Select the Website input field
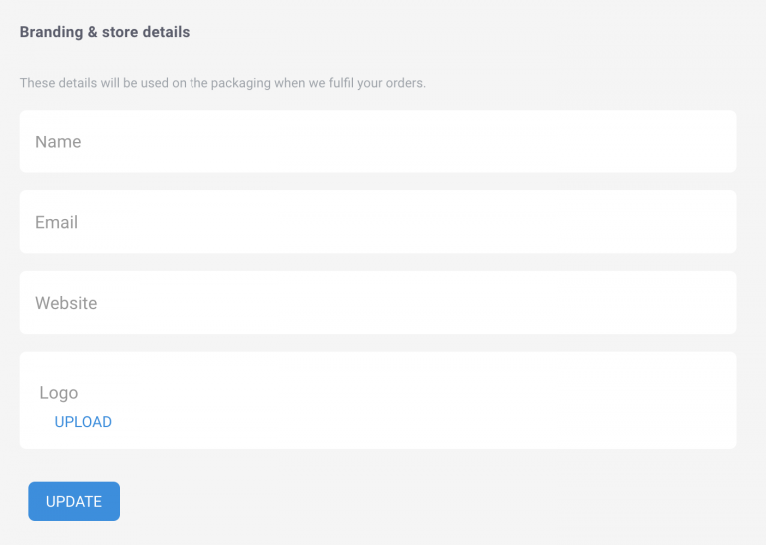 click(x=378, y=303)
